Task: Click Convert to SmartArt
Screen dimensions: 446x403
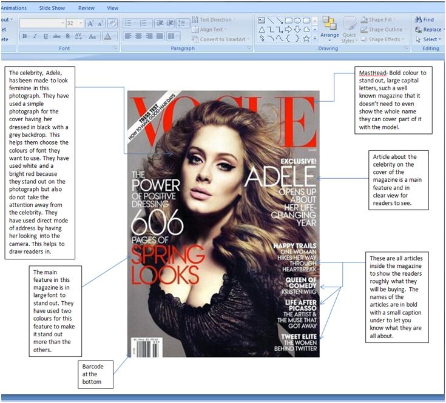Action: tap(221, 39)
